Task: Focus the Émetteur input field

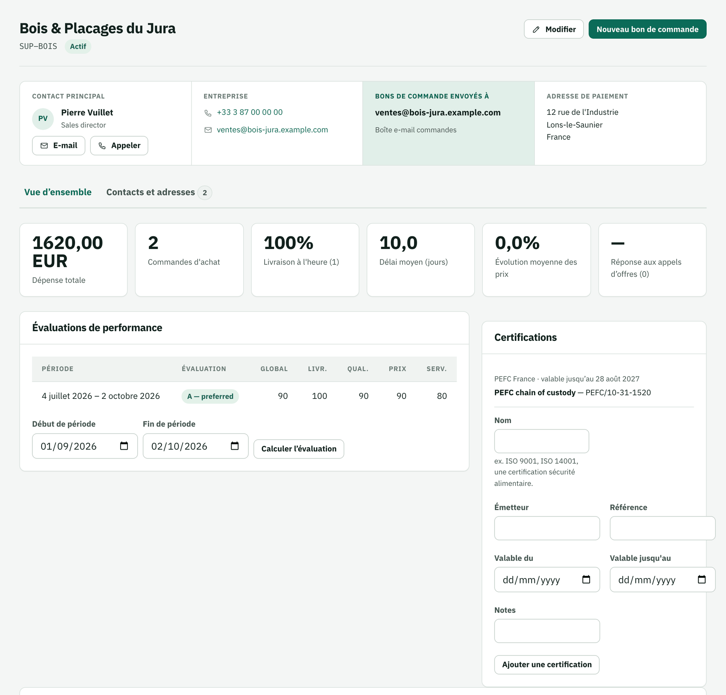Action: pyautogui.click(x=547, y=528)
